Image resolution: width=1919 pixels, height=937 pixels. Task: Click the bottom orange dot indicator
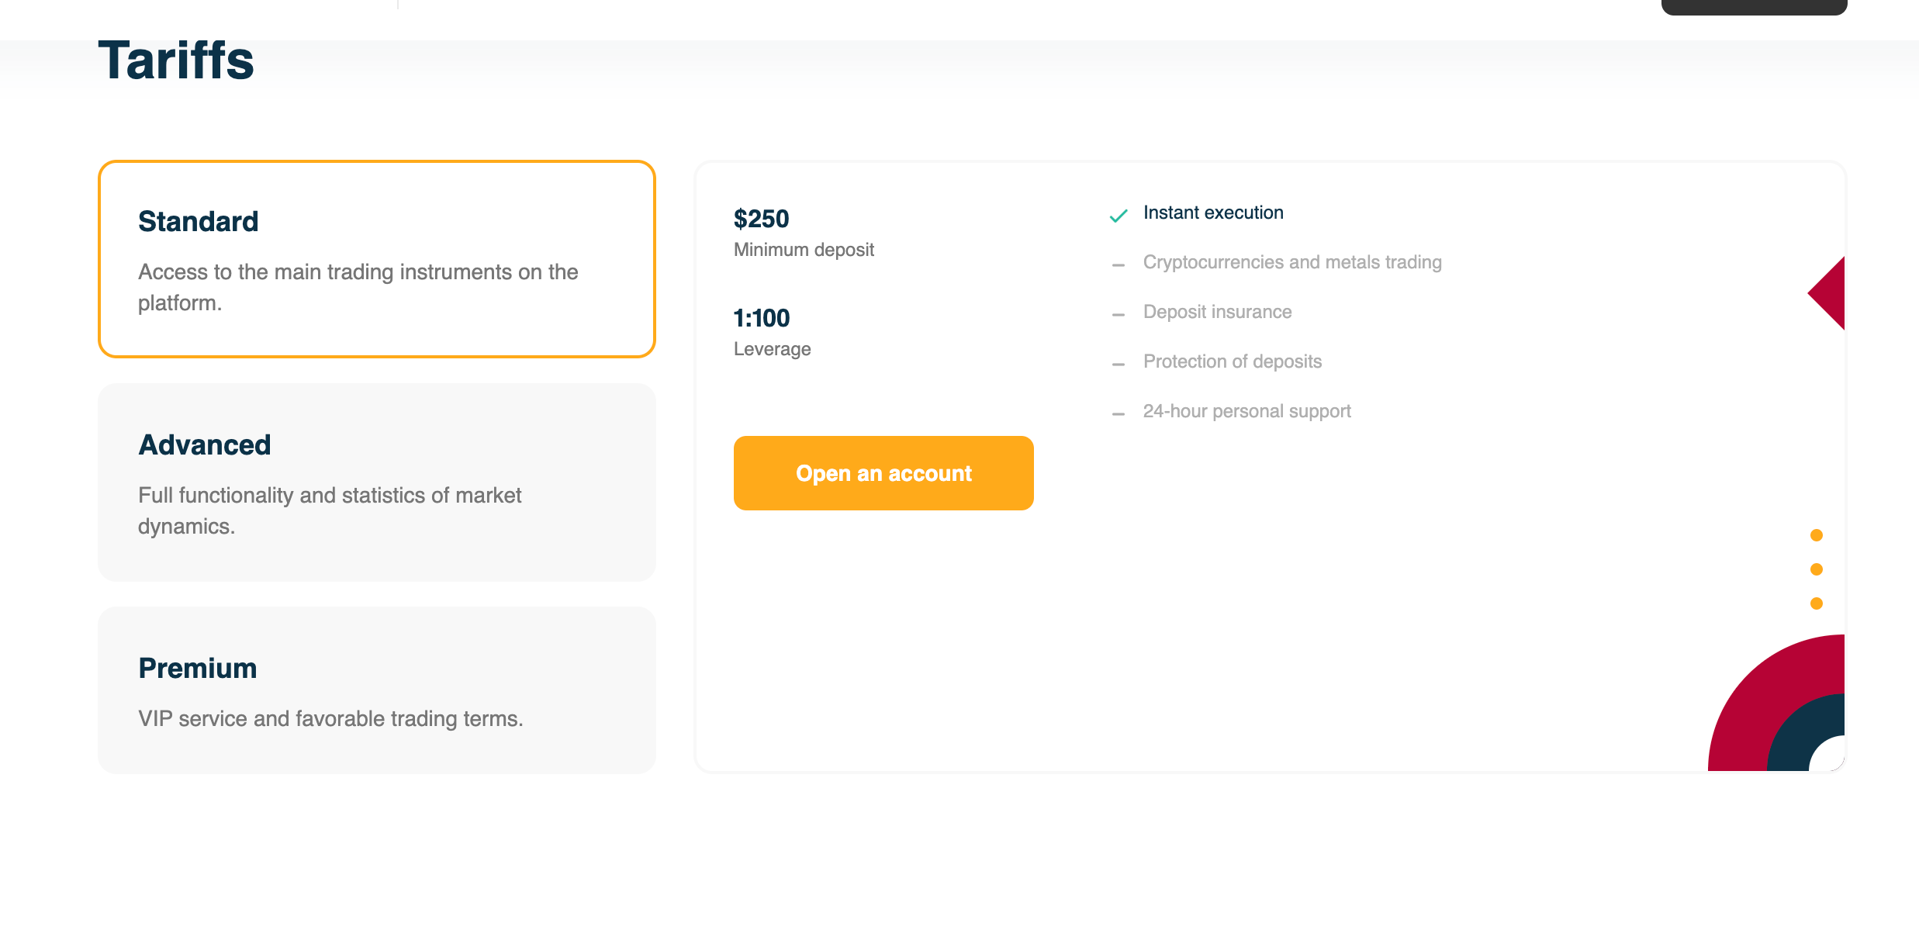point(1817,603)
